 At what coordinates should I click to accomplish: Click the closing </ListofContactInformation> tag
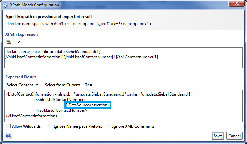(32, 116)
